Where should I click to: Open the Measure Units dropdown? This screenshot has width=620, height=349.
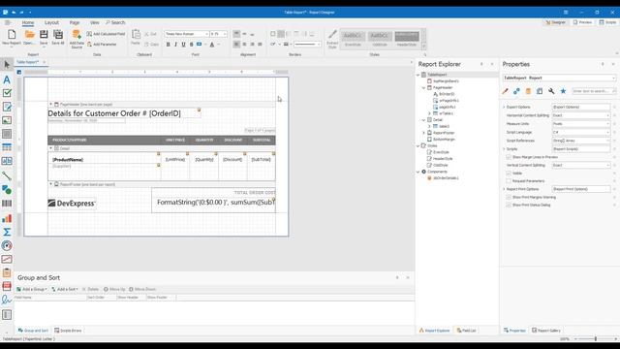(x=607, y=123)
